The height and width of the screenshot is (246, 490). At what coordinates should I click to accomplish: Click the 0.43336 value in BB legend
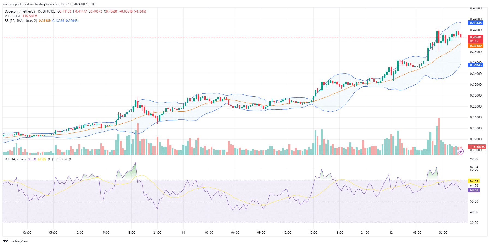click(x=58, y=21)
